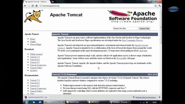Open the Home sidebar link

pyautogui.click(x=32, y=39)
